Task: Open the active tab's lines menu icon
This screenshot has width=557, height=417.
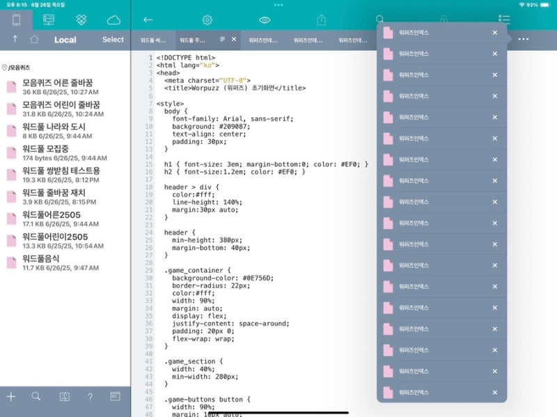Action: (x=222, y=39)
